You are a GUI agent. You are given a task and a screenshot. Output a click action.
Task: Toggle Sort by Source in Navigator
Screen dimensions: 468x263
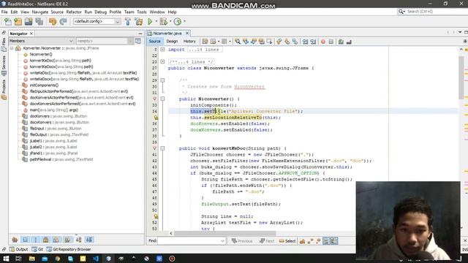click(x=89, y=240)
